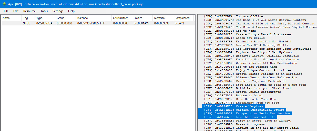Select highlighted 'Live the Immortal Life' line
Viewport: 317px width, 131px height.
click(240, 117)
